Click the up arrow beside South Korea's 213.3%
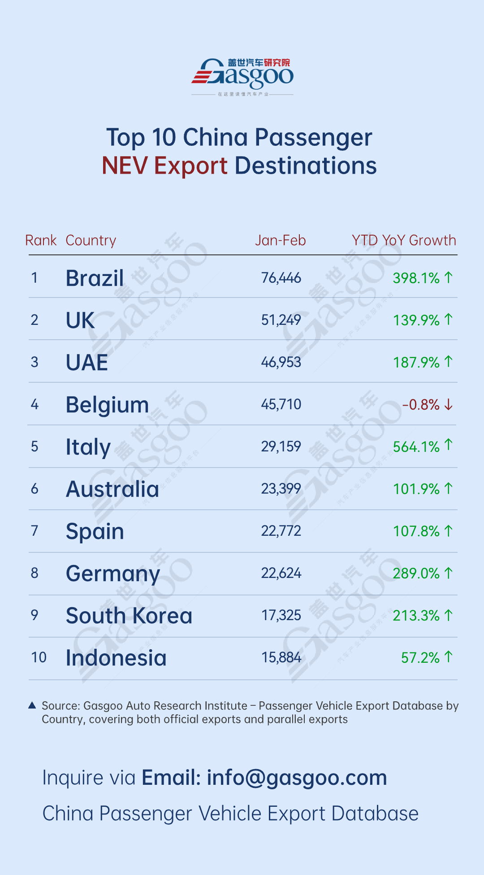 point(449,615)
